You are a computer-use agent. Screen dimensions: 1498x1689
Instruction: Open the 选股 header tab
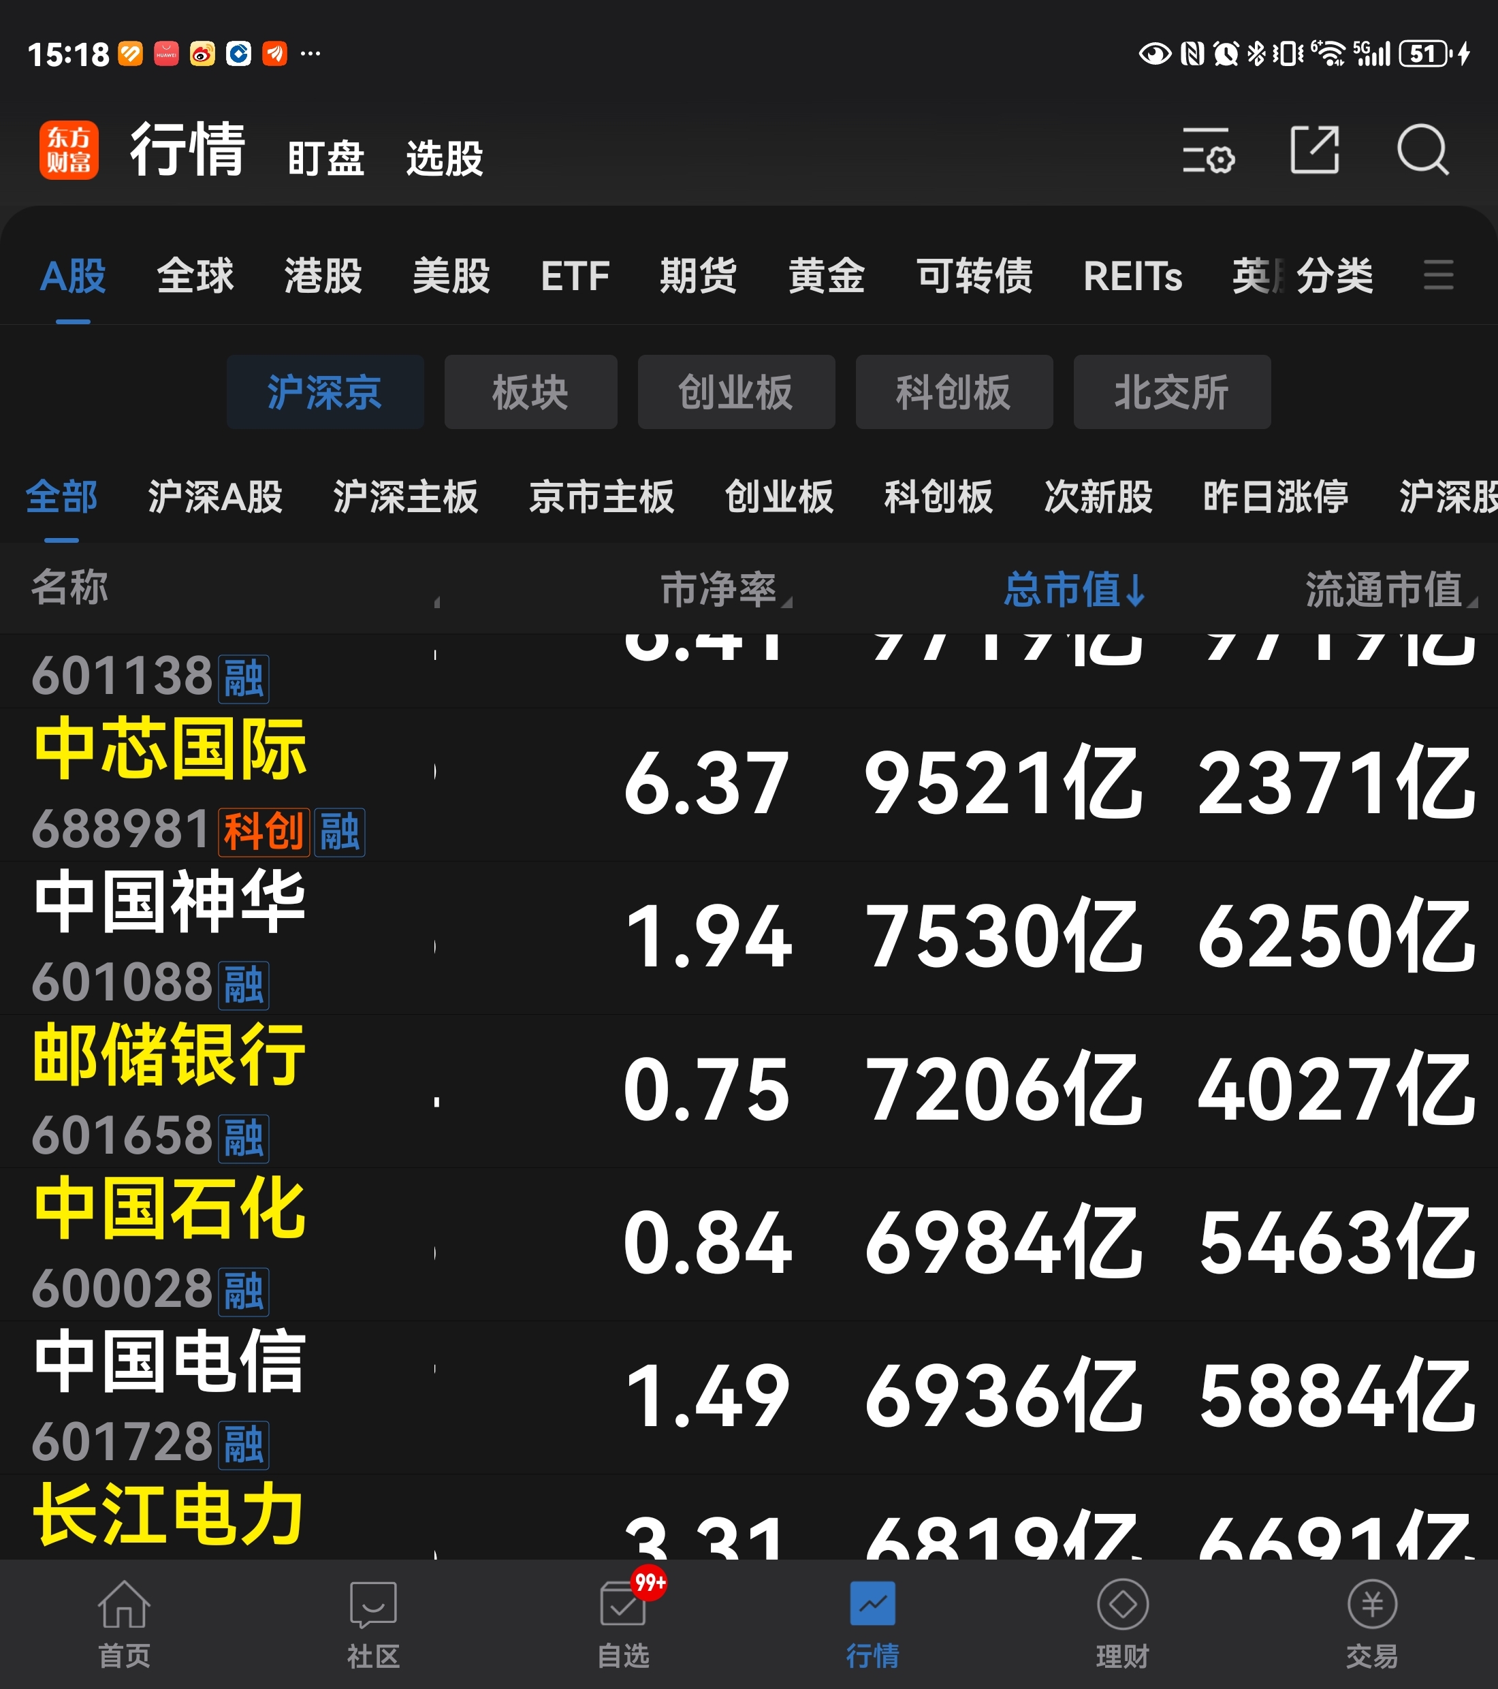(x=445, y=158)
